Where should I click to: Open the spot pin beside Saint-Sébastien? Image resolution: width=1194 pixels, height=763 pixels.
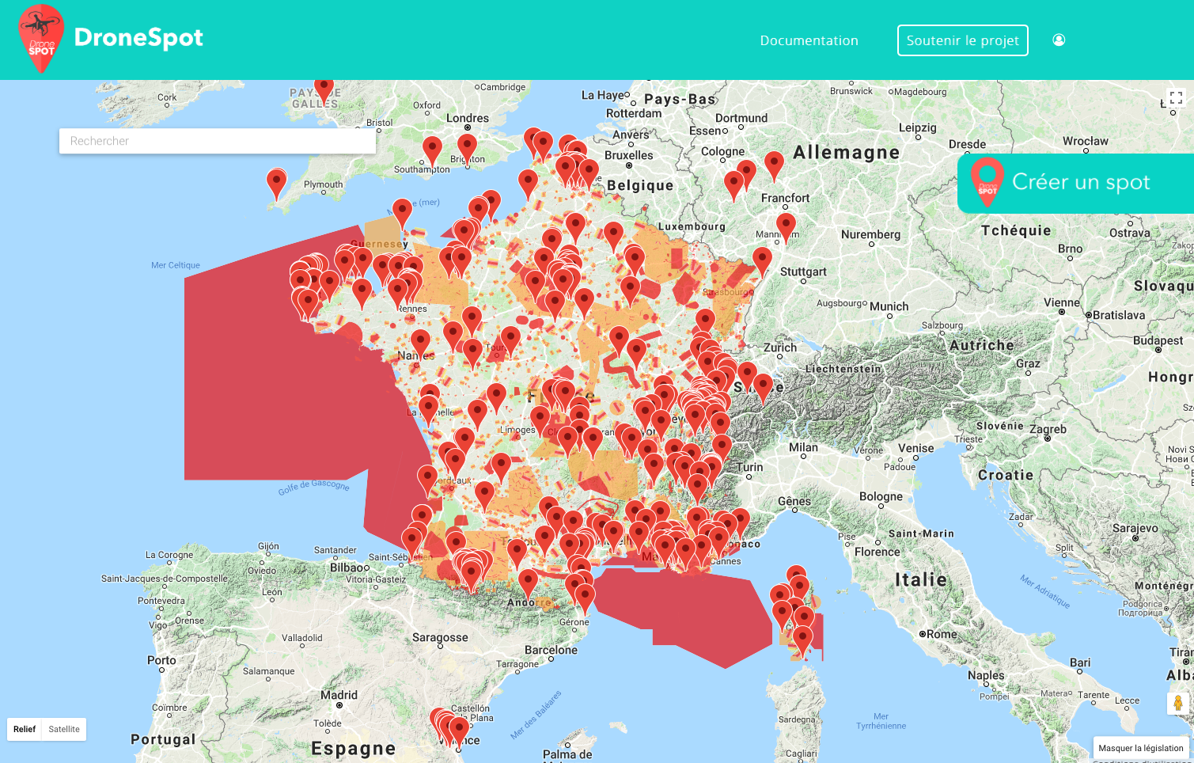point(411,542)
